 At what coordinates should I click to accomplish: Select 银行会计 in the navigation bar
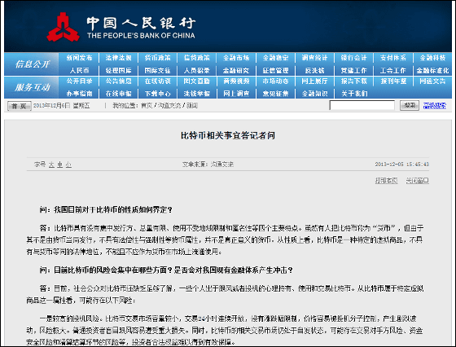354,58
